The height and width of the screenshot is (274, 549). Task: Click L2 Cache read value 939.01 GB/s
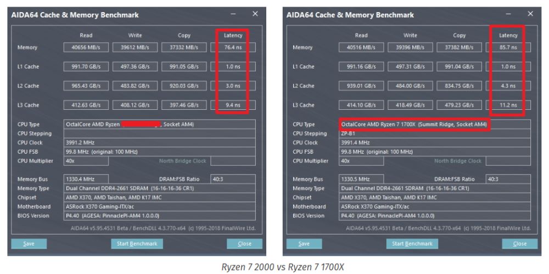(x=361, y=86)
